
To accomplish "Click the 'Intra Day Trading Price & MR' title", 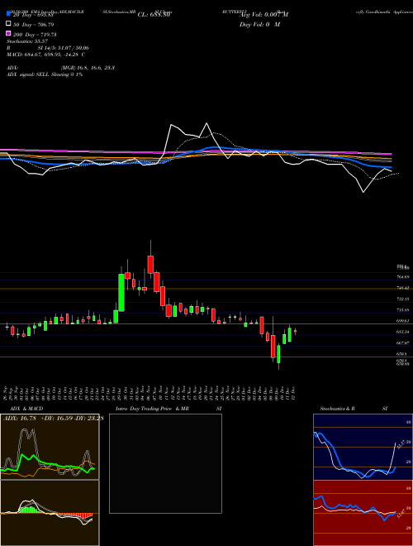I will point(152,409).
